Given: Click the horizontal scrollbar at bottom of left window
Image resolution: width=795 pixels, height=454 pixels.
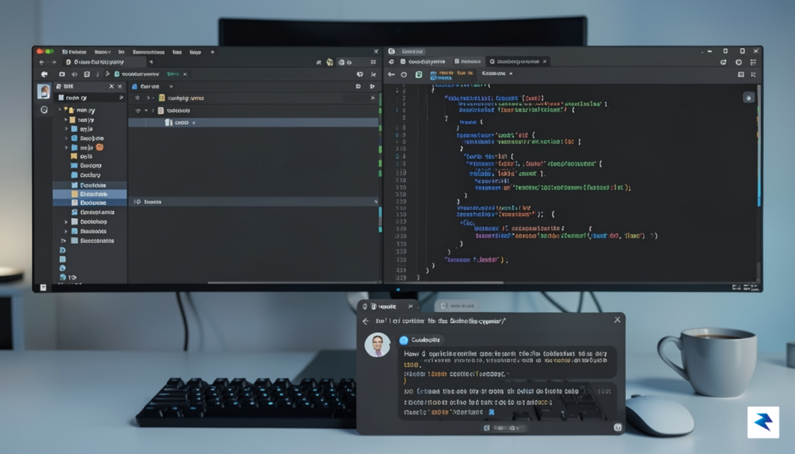Looking at the screenshot, I should [294, 282].
